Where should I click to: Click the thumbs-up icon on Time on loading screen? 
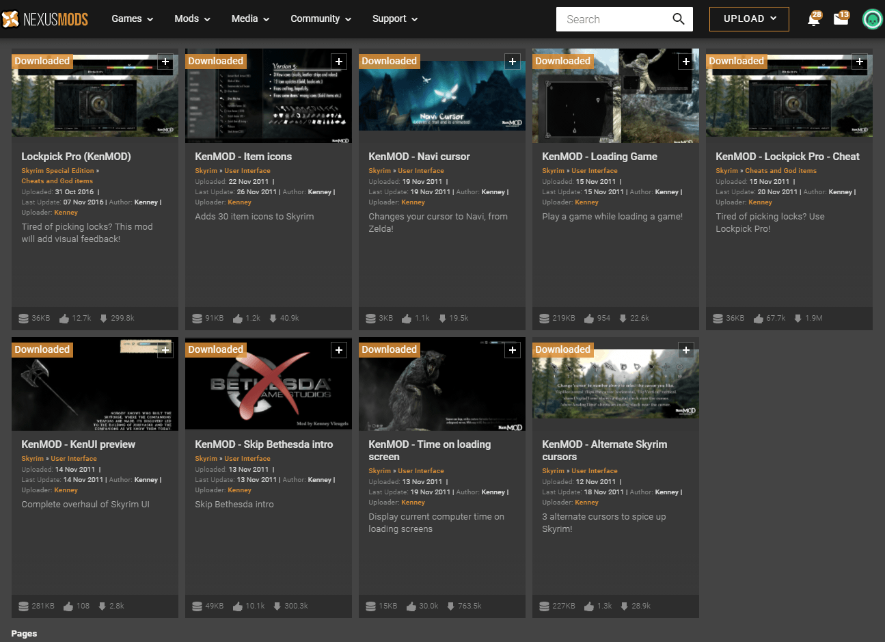click(x=411, y=606)
